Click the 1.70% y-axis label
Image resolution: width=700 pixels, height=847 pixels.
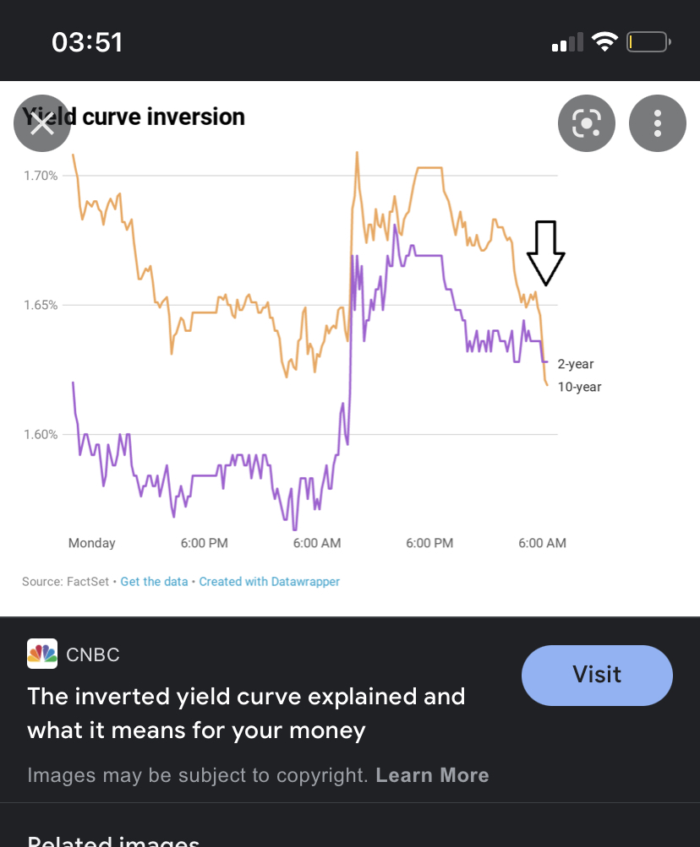(x=41, y=176)
